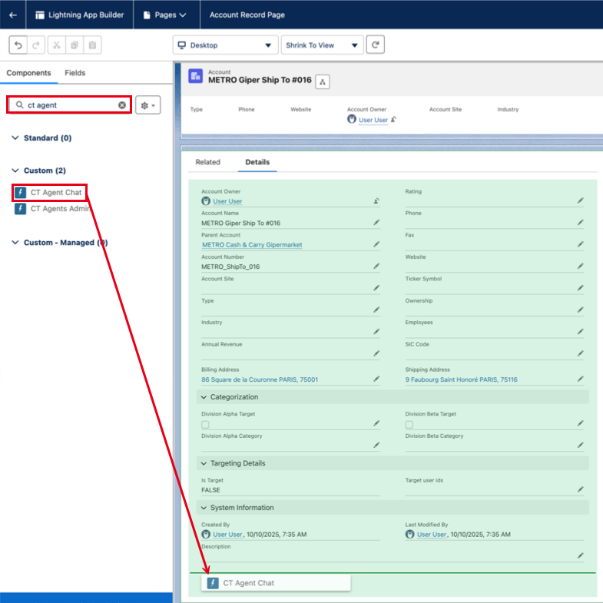
Task: Open the Shrink To View dropdown
Action: pos(322,45)
